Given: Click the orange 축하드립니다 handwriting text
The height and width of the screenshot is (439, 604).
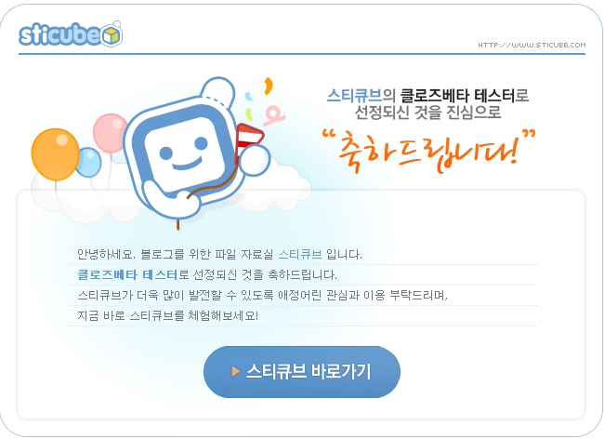Looking at the screenshot, I should coord(428,151).
